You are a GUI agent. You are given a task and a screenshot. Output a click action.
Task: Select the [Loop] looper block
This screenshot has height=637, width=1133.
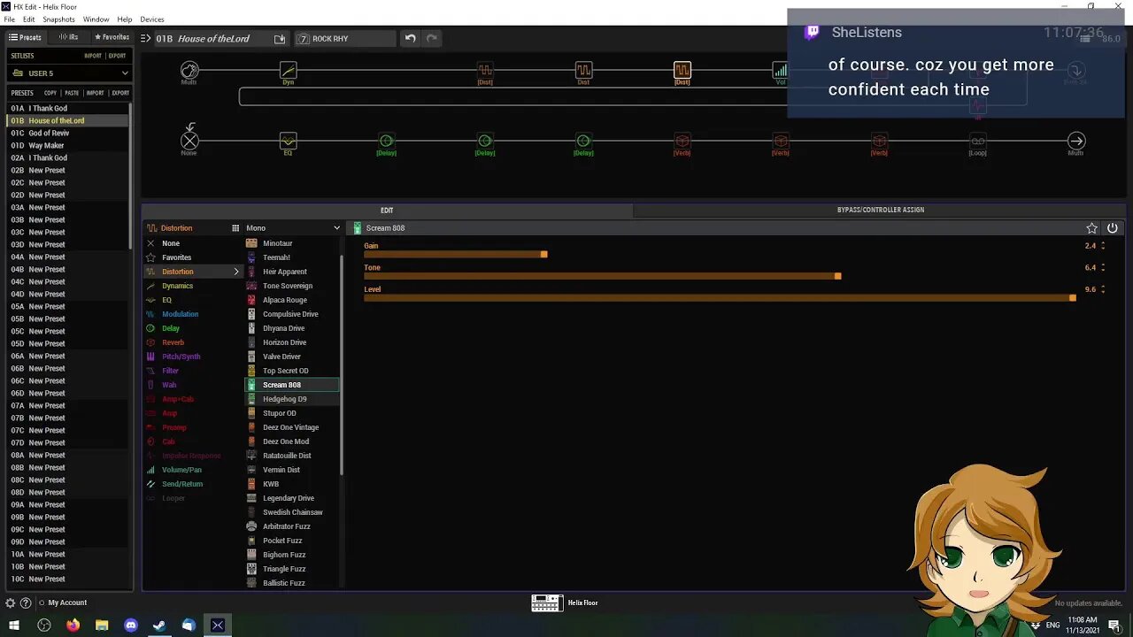click(977, 141)
